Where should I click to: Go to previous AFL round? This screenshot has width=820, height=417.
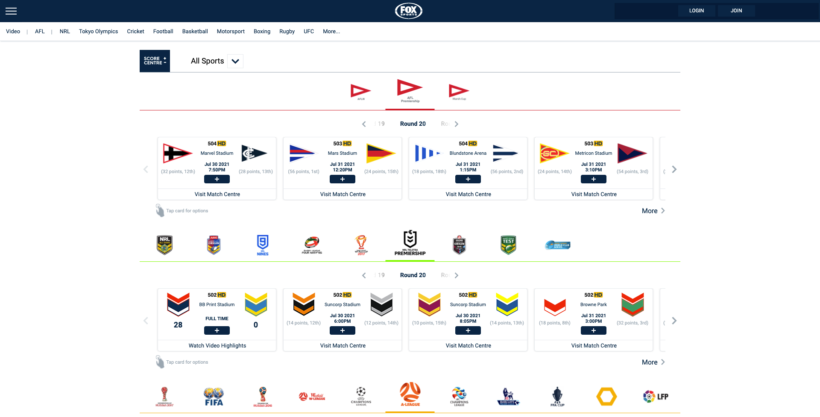click(x=364, y=124)
